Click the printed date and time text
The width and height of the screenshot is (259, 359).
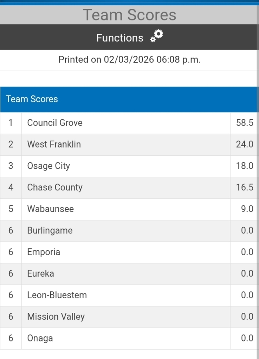(x=129, y=60)
